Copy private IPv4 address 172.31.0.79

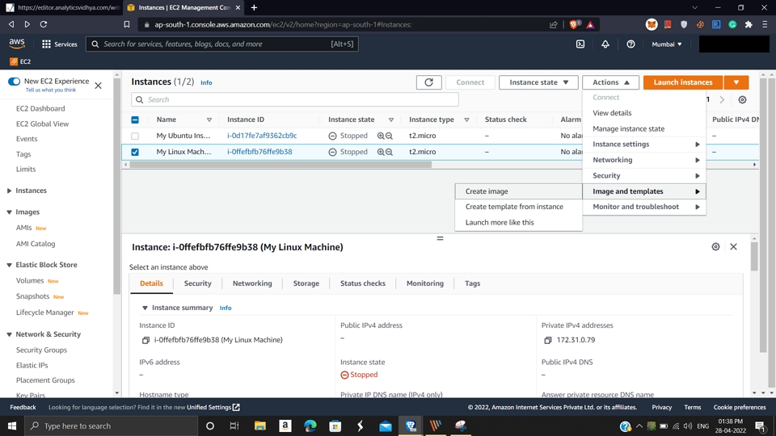tap(548, 340)
